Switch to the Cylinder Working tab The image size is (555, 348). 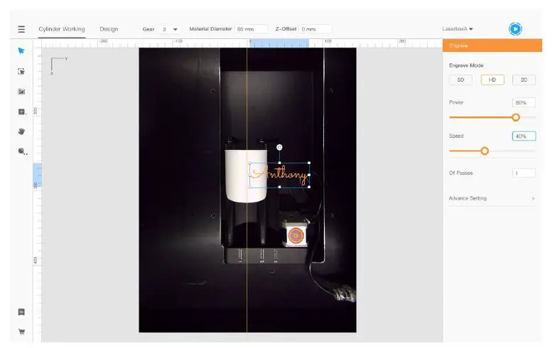point(62,29)
